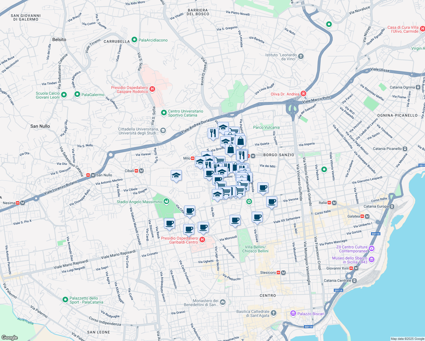Click the Casa di Cura Villa l'Ulivo label
Viewport: 425px width, 341px height.
403,30
